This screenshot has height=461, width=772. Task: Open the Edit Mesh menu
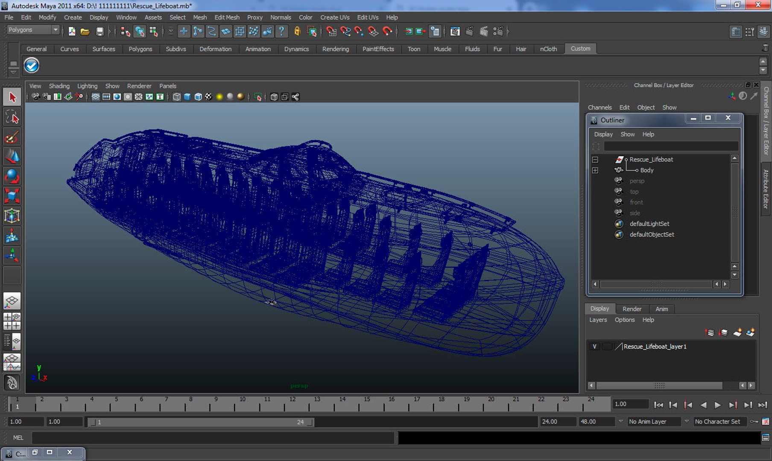227,18
